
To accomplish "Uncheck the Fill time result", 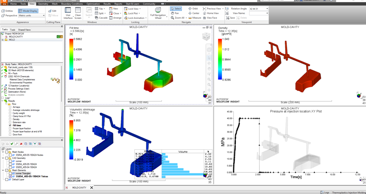I will (10, 125).
